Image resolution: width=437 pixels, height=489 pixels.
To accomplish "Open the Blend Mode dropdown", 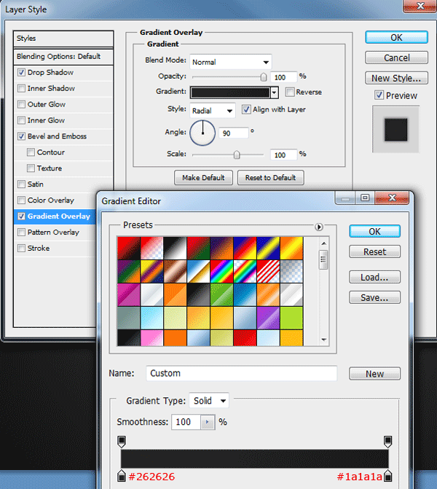I will click(x=230, y=62).
